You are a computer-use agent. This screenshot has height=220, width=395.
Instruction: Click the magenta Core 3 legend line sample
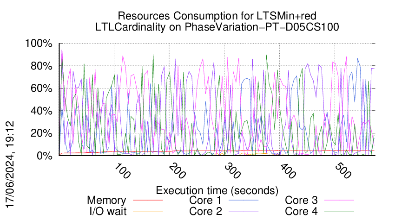click(339, 200)
